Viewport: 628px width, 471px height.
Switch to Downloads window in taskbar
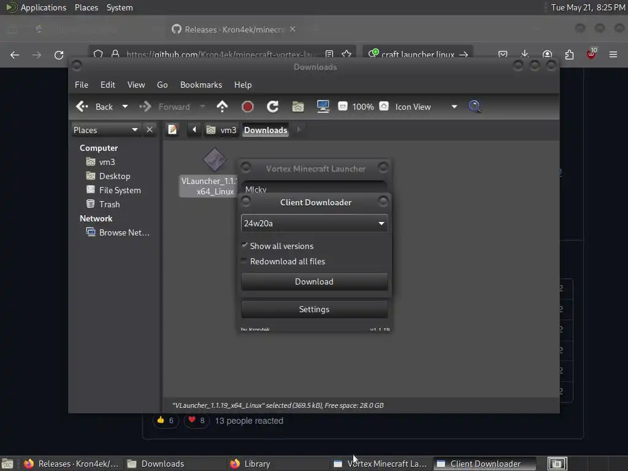[175, 464]
